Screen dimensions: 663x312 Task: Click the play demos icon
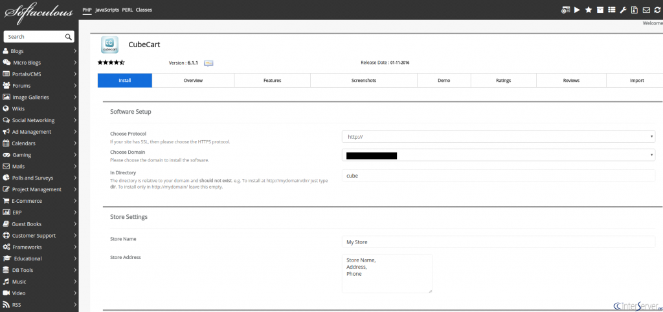click(577, 10)
